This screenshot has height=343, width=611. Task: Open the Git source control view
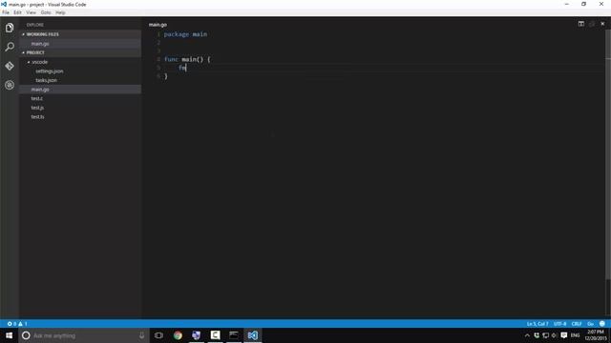(x=10, y=66)
